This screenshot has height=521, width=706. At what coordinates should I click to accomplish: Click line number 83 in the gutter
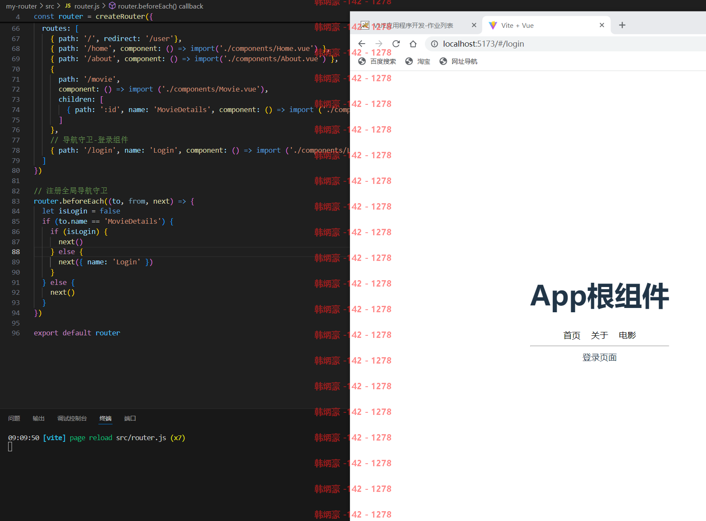[16, 201]
